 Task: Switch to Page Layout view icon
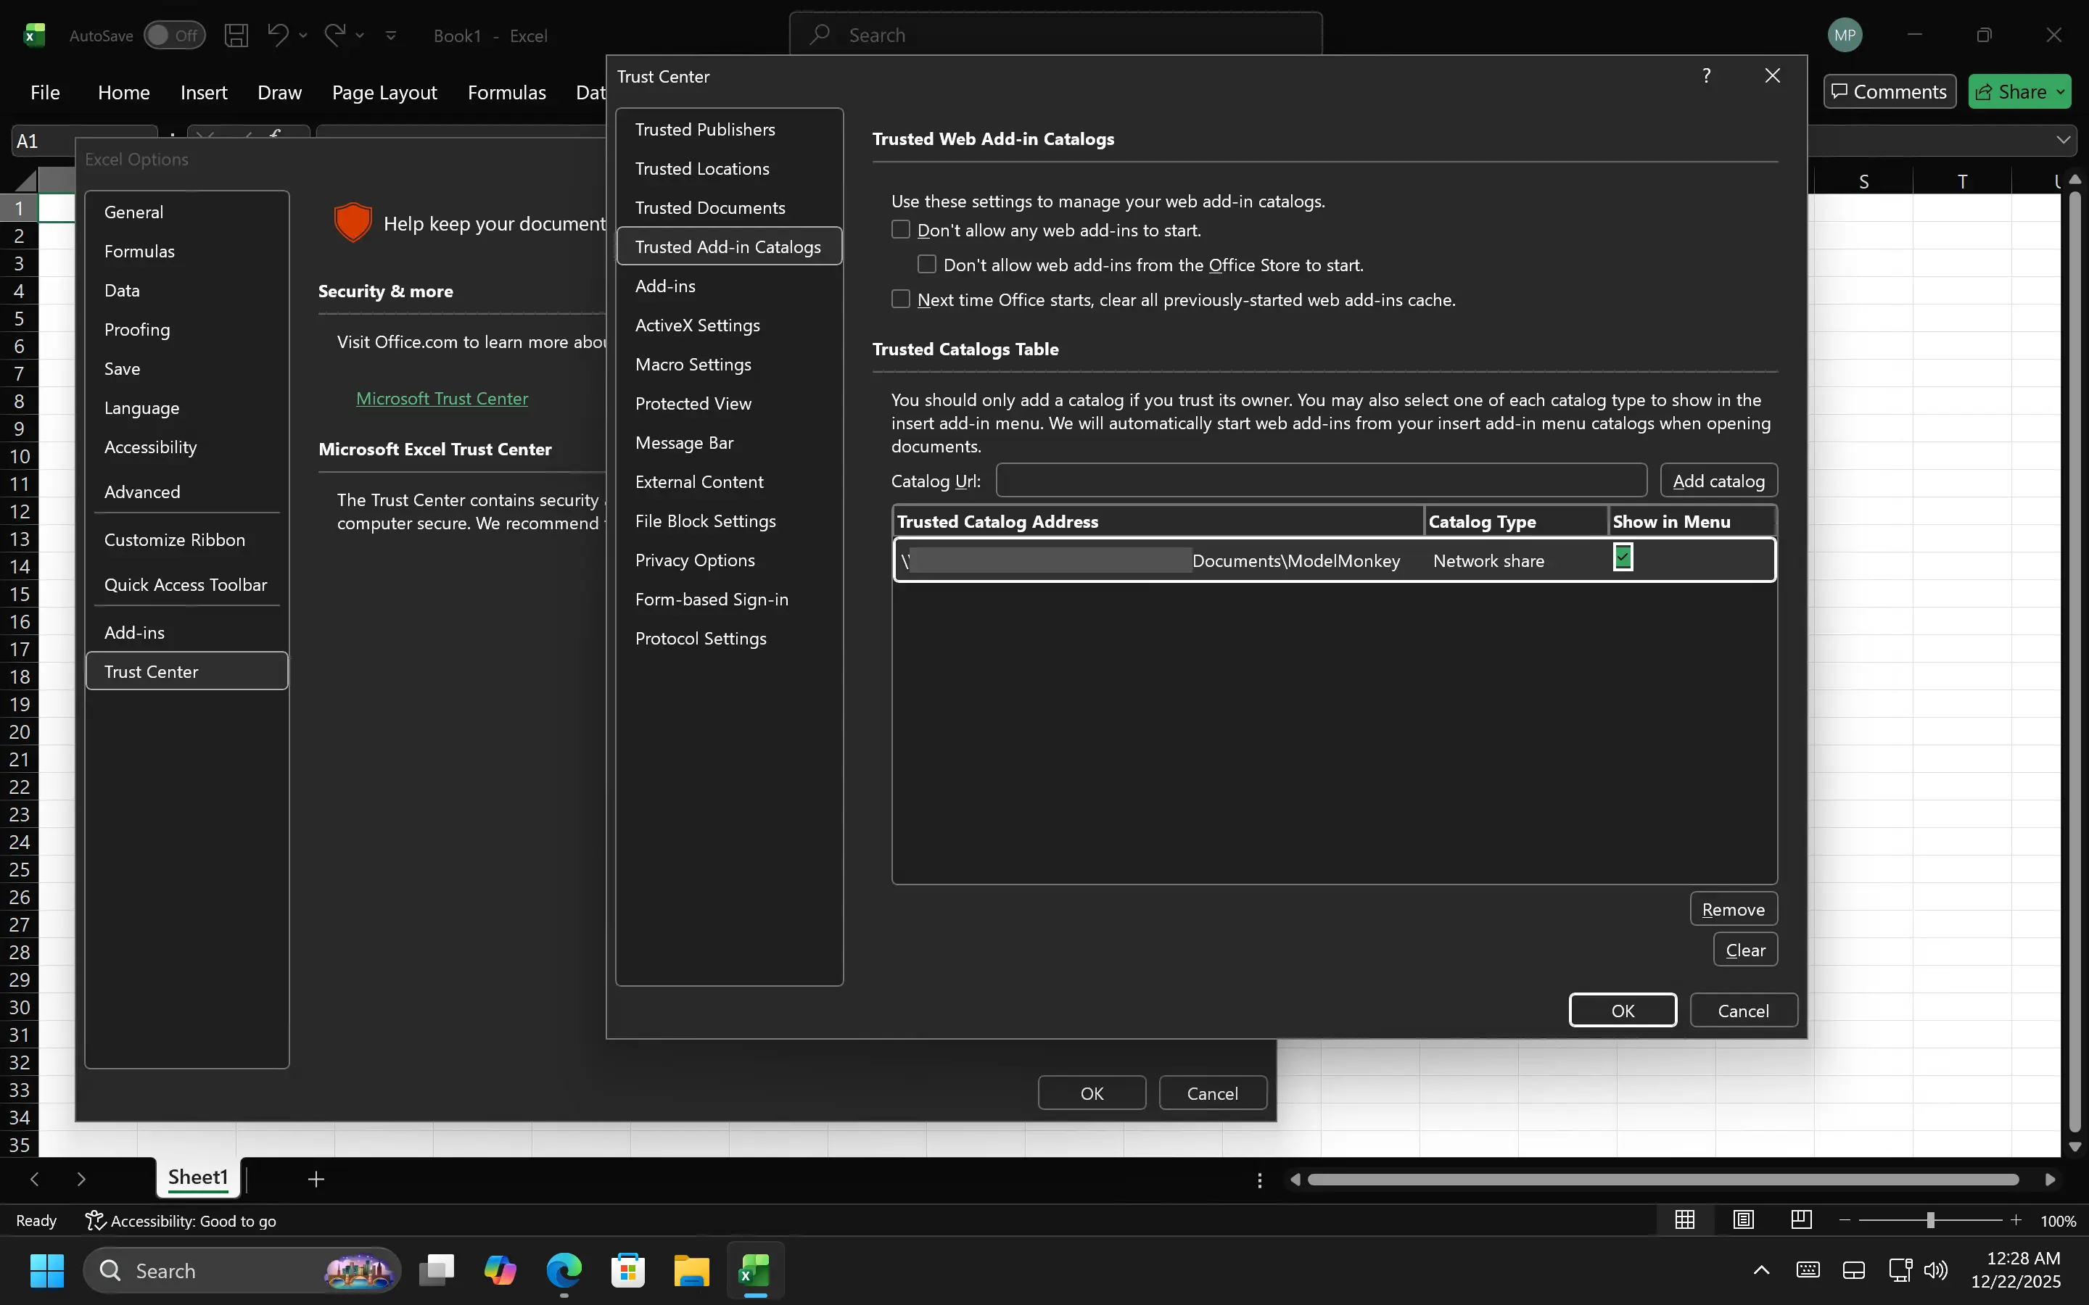coord(1743,1219)
